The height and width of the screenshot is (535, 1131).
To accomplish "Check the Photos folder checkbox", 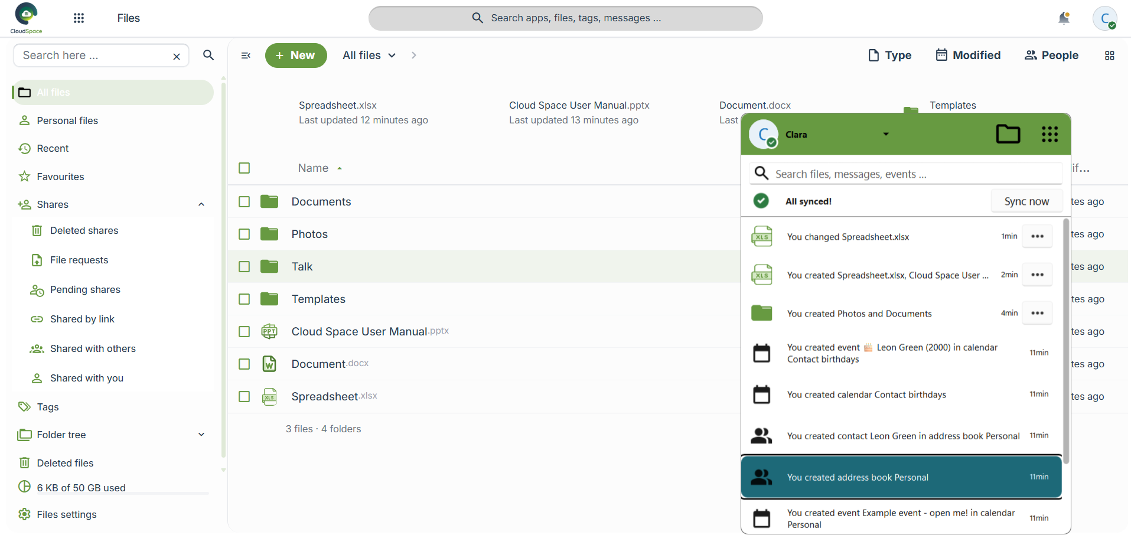I will [x=244, y=234].
